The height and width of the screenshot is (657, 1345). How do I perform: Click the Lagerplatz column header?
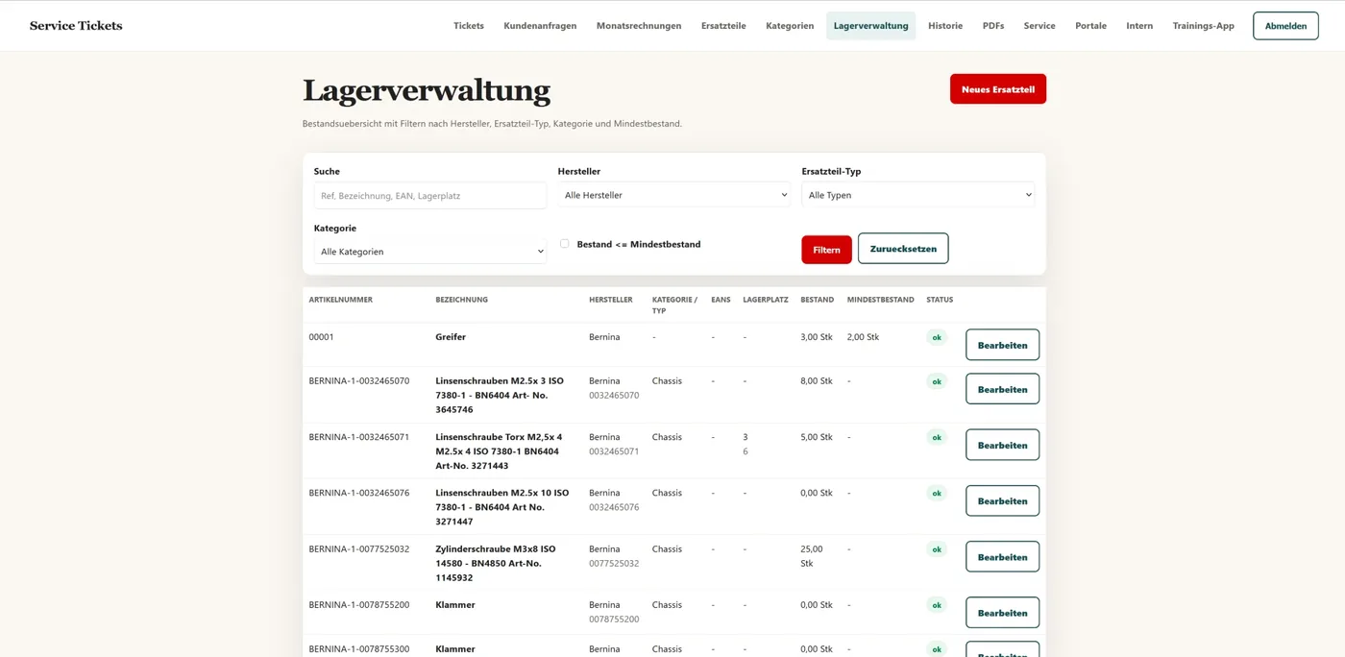point(766,300)
